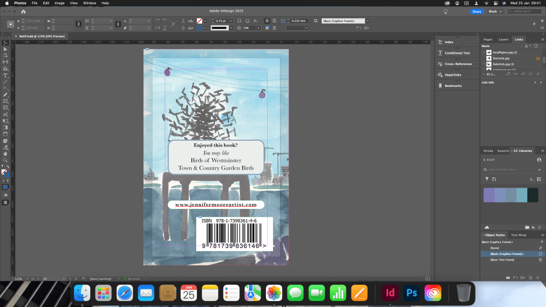
Task: Open the Book workspace switcher dropdown
Action: pos(495,11)
